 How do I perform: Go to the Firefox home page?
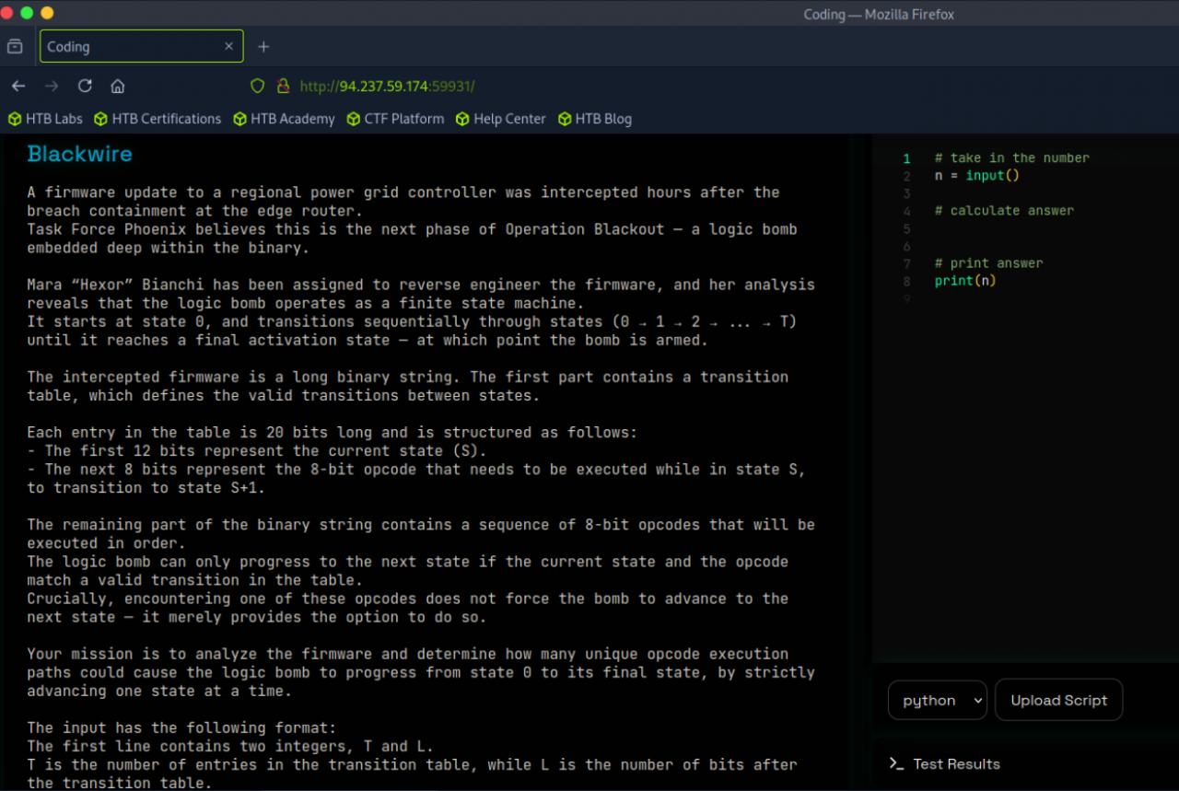click(118, 86)
